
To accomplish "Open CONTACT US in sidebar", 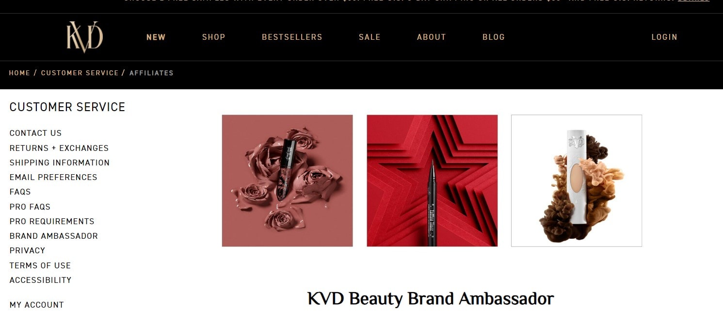I will coord(35,133).
